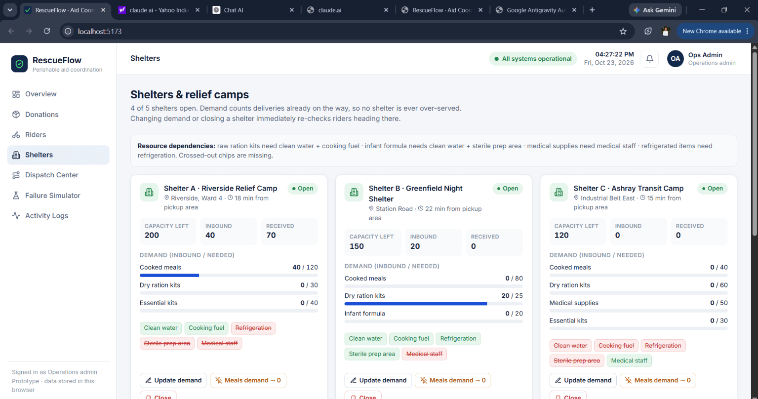Open Failure Simulator page
The image size is (758, 399).
[58, 195]
